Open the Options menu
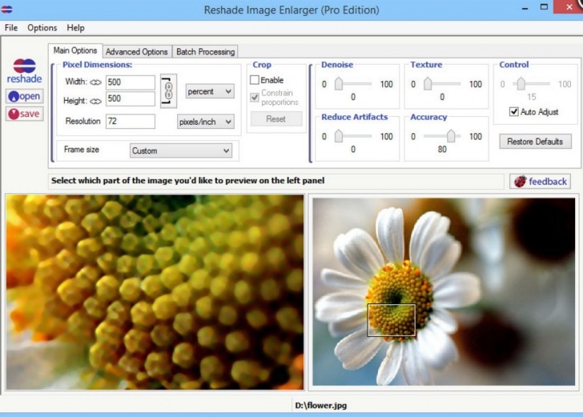Viewport: 583px width, 417px height. (x=42, y=28)
